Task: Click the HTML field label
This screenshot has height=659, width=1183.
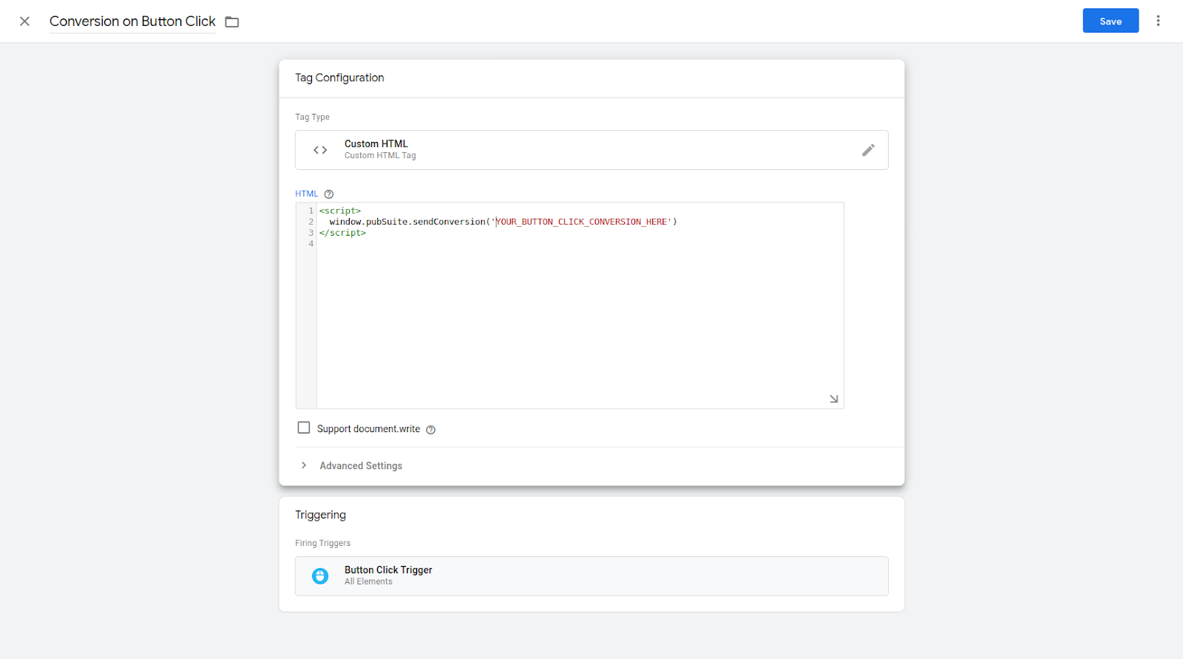Action: (306, 194)
